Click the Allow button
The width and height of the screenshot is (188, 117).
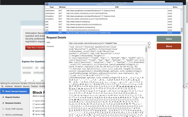point(169,39)
